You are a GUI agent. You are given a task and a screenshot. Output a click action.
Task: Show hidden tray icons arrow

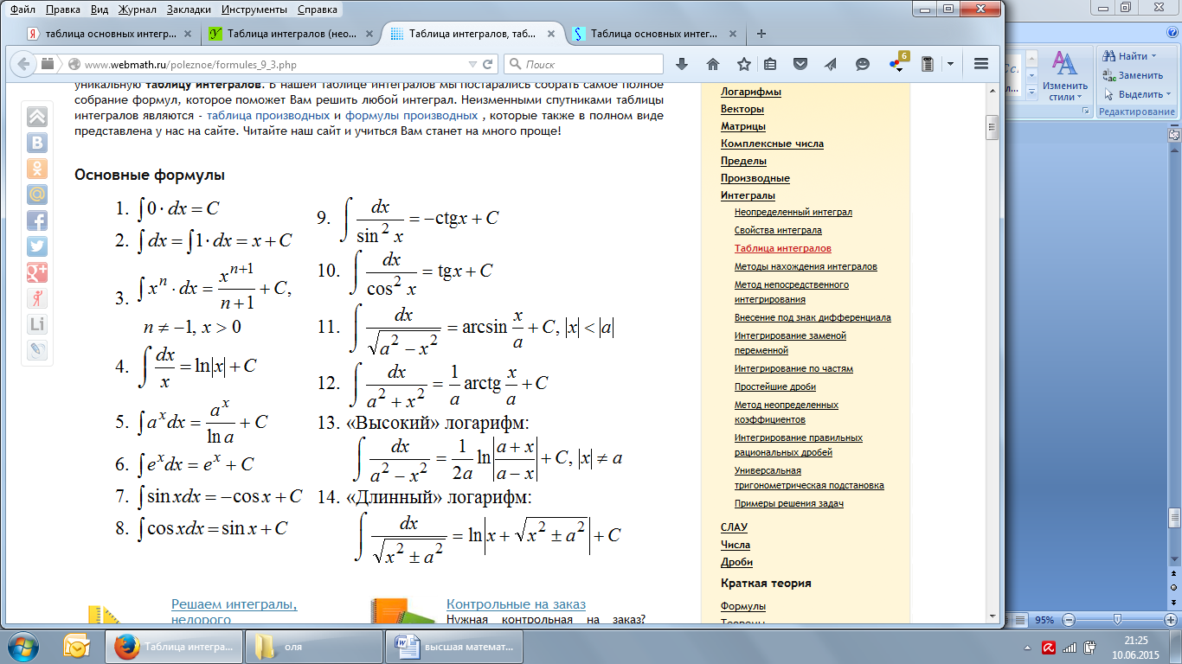pyautogui.click(x=1026, y=646)
